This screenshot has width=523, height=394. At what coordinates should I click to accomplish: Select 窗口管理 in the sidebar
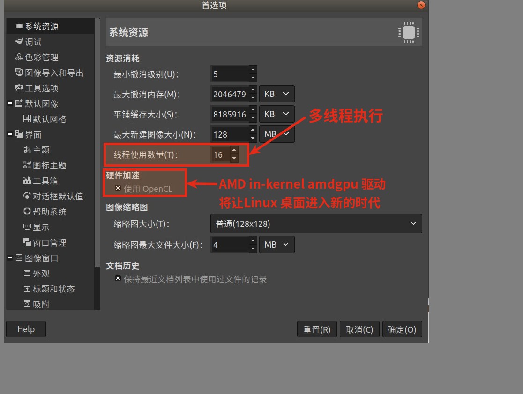pyautogui.click(x=49, y=242)
